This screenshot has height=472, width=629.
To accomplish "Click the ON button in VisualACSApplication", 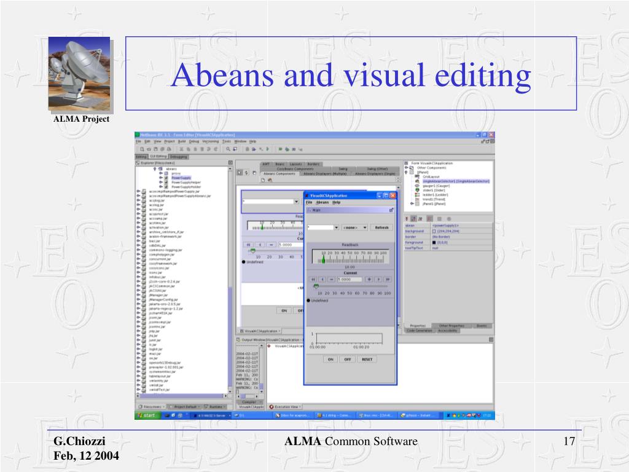I will 330,359.
